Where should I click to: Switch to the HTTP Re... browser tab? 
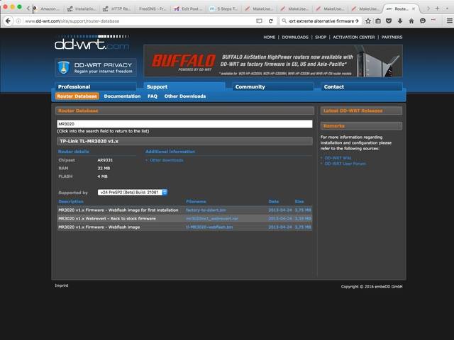click(x=118, y=9)
